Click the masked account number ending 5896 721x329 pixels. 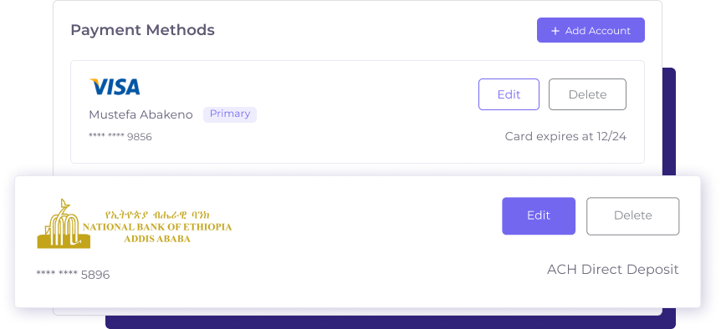coord(73,275)
